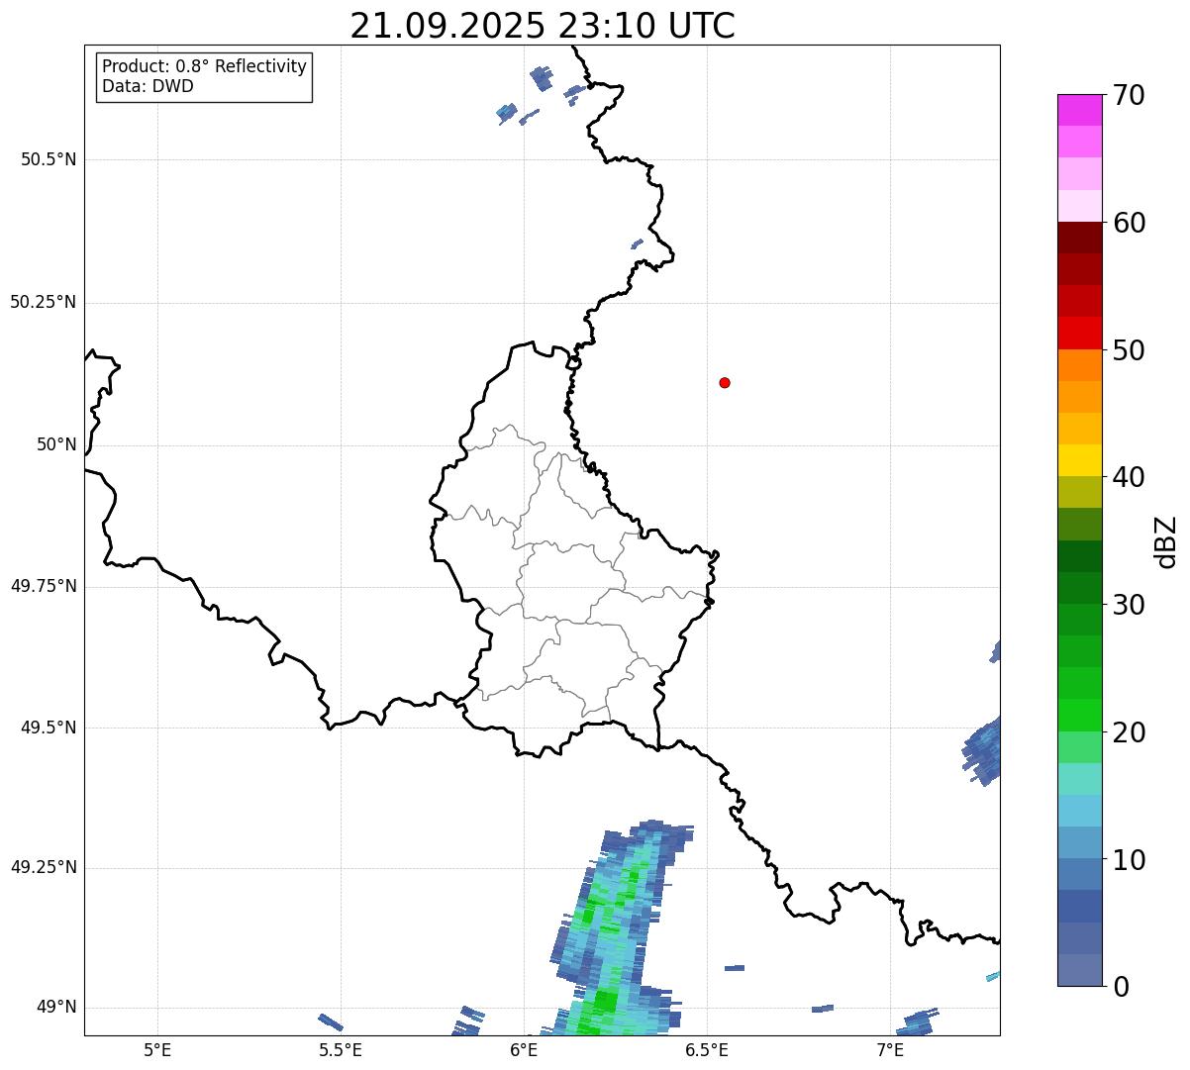The height and width of the screenshot is (1070, 1190).
Task: Click the title "21.09.2025 23:10 UTC"
Action: tap(543, 25)
